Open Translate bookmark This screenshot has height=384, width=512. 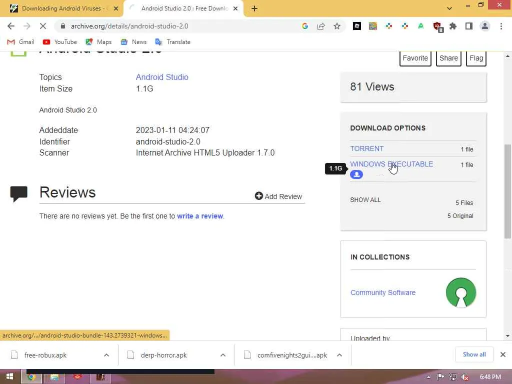[172, 42]
